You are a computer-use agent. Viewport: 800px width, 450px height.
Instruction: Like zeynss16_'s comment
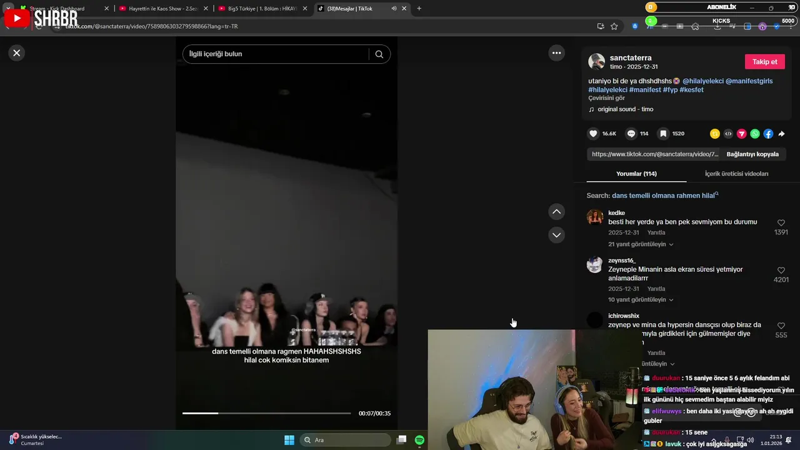[781, 271]
